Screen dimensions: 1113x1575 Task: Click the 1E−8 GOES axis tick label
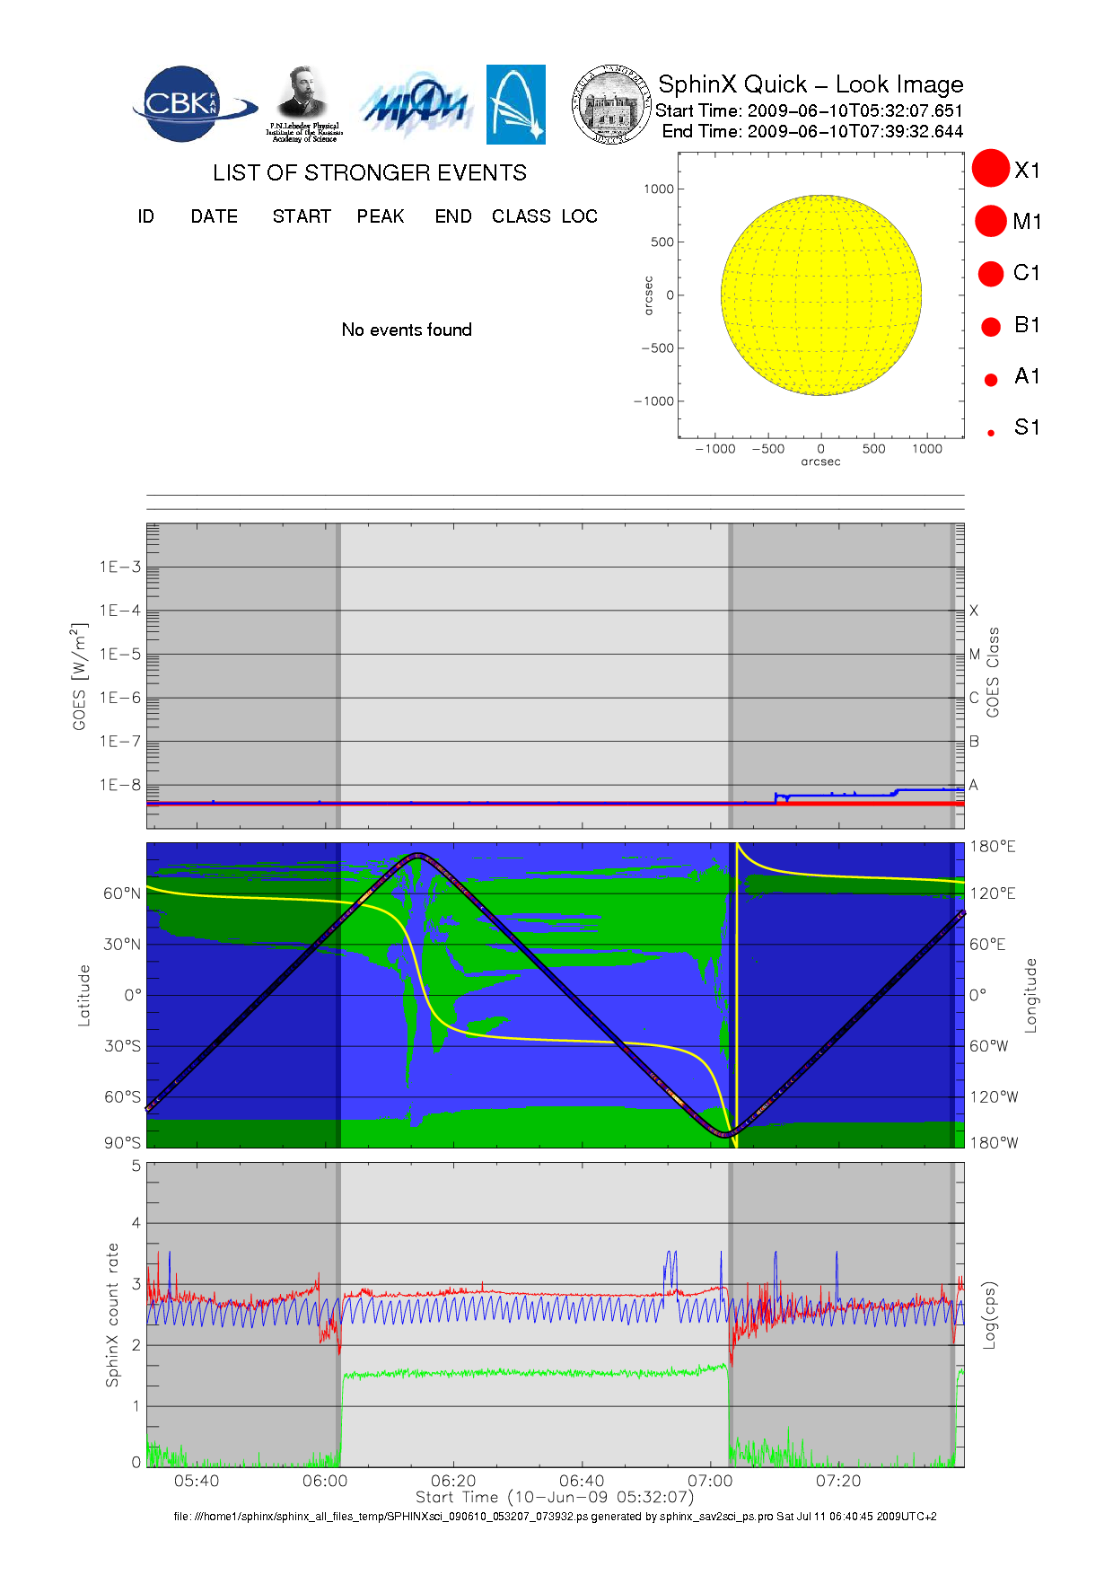pos(120,785)
